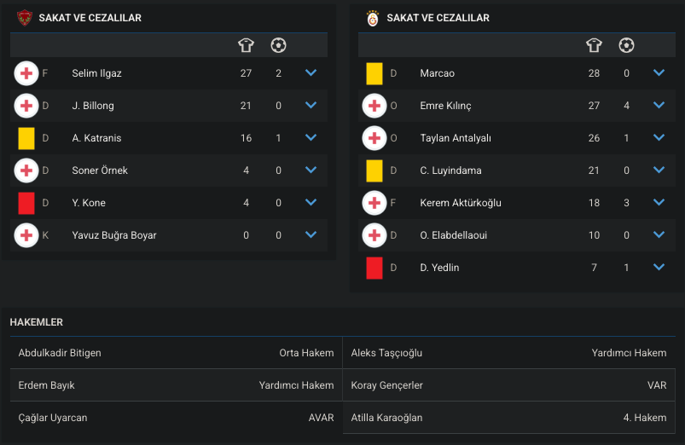Expand the Selim Ilgaz row details
The image size is (685, 445).
point(311,73)
